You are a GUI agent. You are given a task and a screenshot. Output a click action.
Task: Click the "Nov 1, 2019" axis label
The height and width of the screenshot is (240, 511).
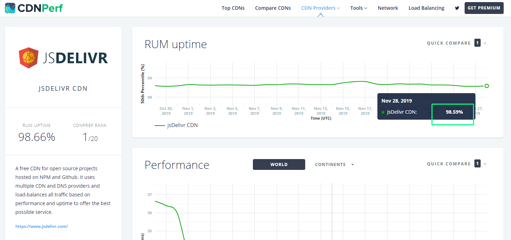[188, 111]
